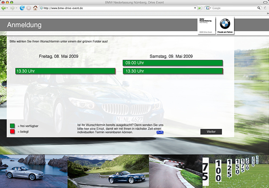Select Saturday 13.30 Uhr time slot
The width and height of the screenshot is (269, 188).
[173, 71]
